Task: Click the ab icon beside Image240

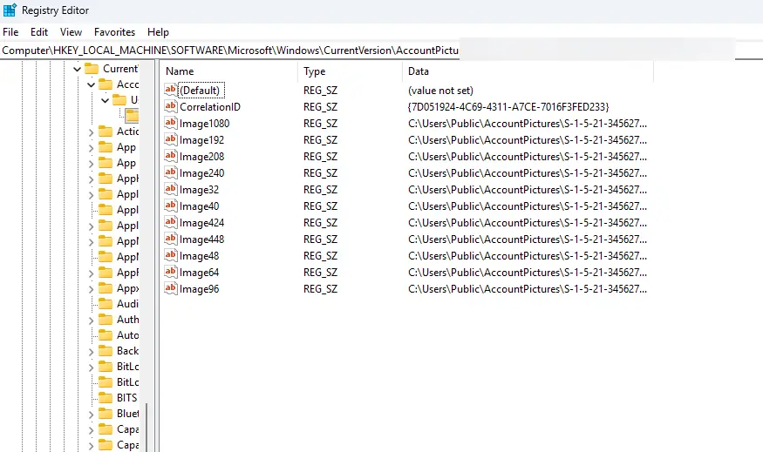Action: [x=170, y=172]
